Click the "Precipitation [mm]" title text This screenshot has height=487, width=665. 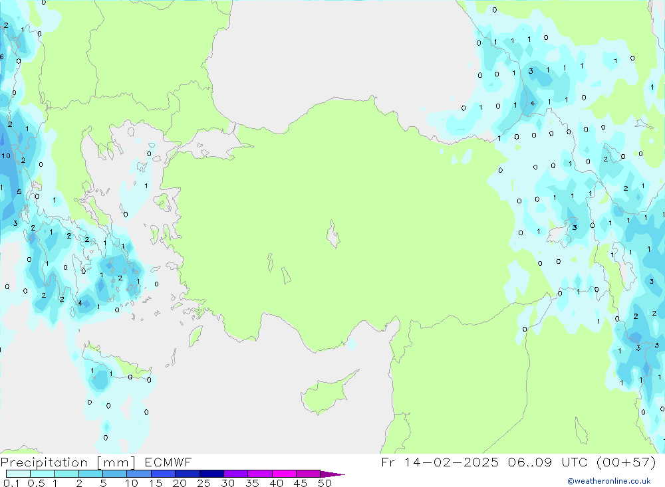point(68,462)
